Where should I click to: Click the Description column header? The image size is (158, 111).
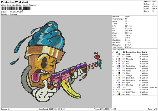point(131,52)
